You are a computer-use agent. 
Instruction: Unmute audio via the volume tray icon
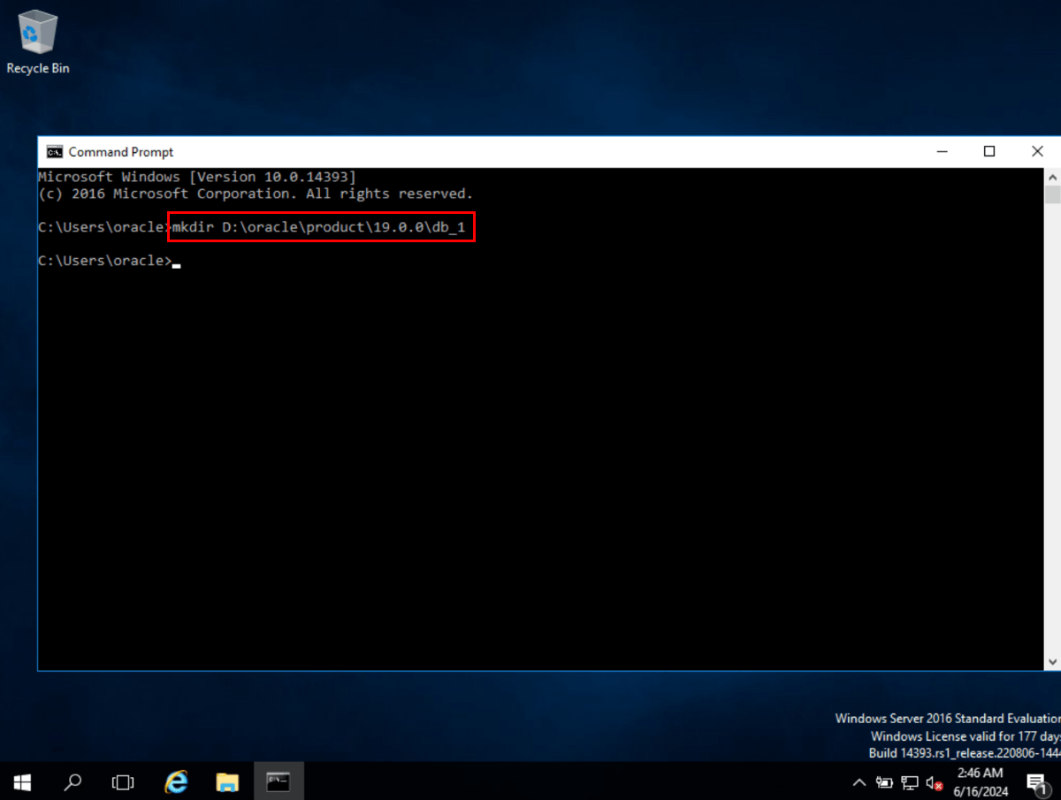931,781
